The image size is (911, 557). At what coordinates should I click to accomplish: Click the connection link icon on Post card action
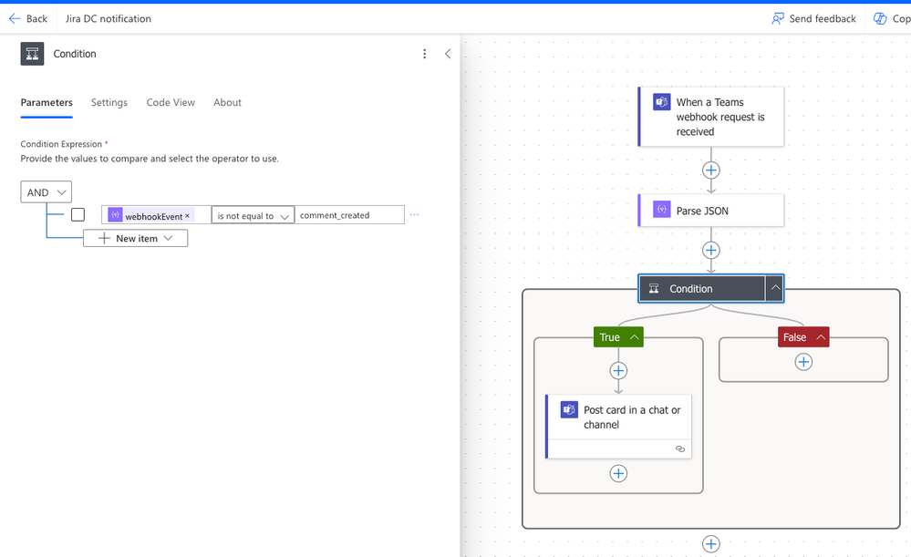click(679, 449)
